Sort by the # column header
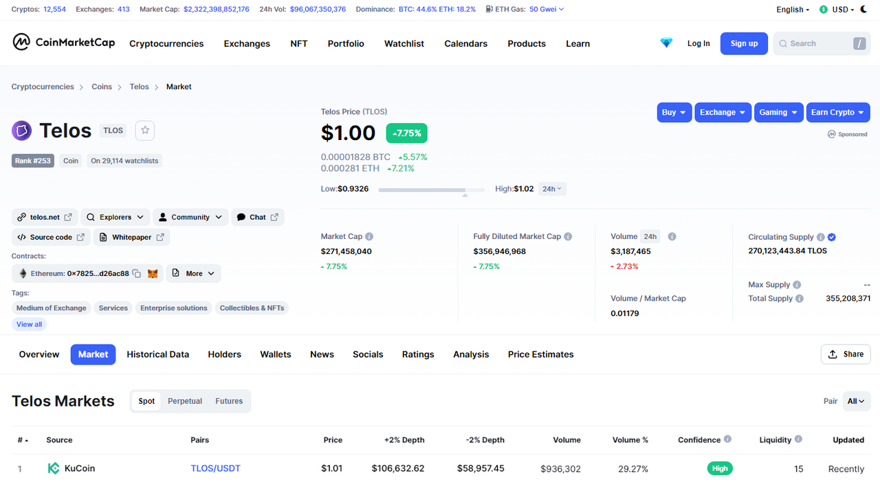 point(23,440)
